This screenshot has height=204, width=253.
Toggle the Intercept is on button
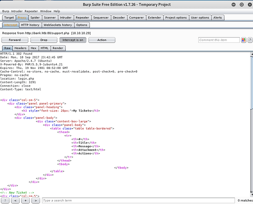pyautogui.click(x=72, y=40)
